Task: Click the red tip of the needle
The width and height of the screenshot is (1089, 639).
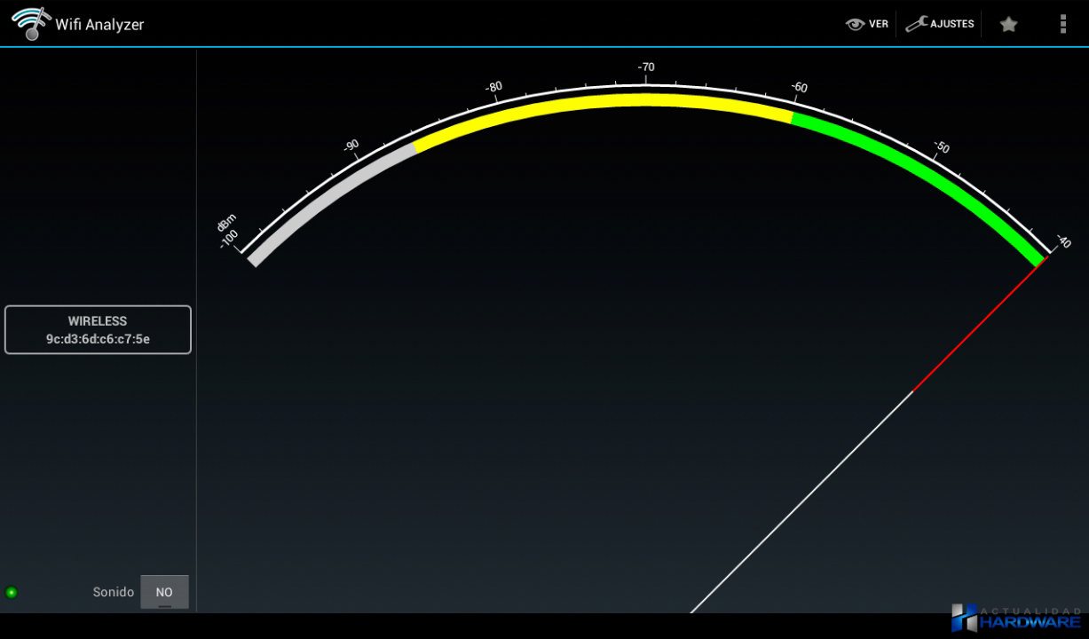Action: pos(976,327)
